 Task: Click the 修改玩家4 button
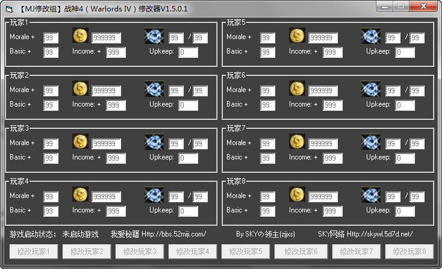(x=193, y=252)
